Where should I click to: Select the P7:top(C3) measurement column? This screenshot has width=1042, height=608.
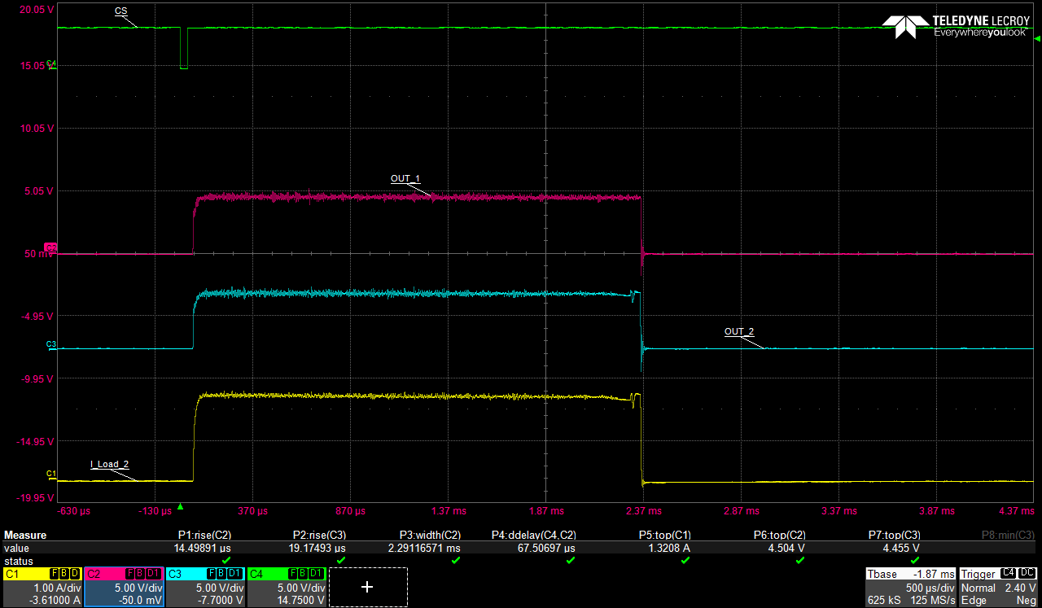click(x=895, y=536)
